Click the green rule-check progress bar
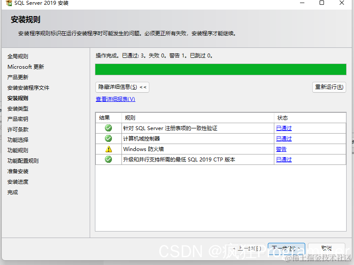 tap(221, 70)
